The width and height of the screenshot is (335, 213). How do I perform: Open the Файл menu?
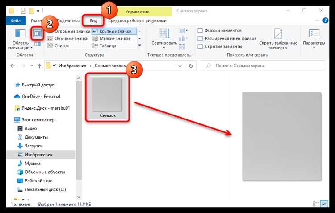click(16, 20)
